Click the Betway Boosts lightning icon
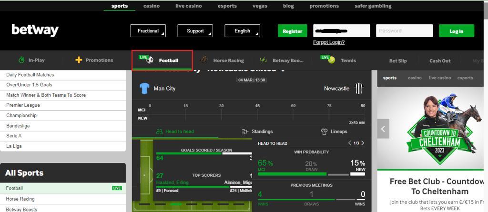 (x=263, y=60)
